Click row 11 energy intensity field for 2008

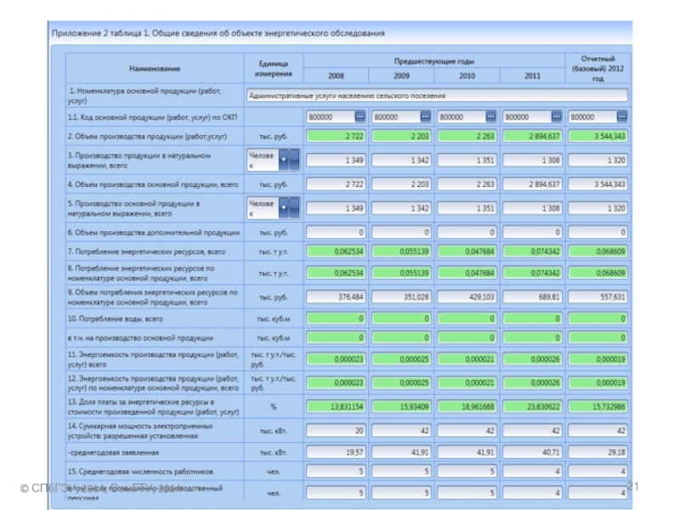[337, 359]
